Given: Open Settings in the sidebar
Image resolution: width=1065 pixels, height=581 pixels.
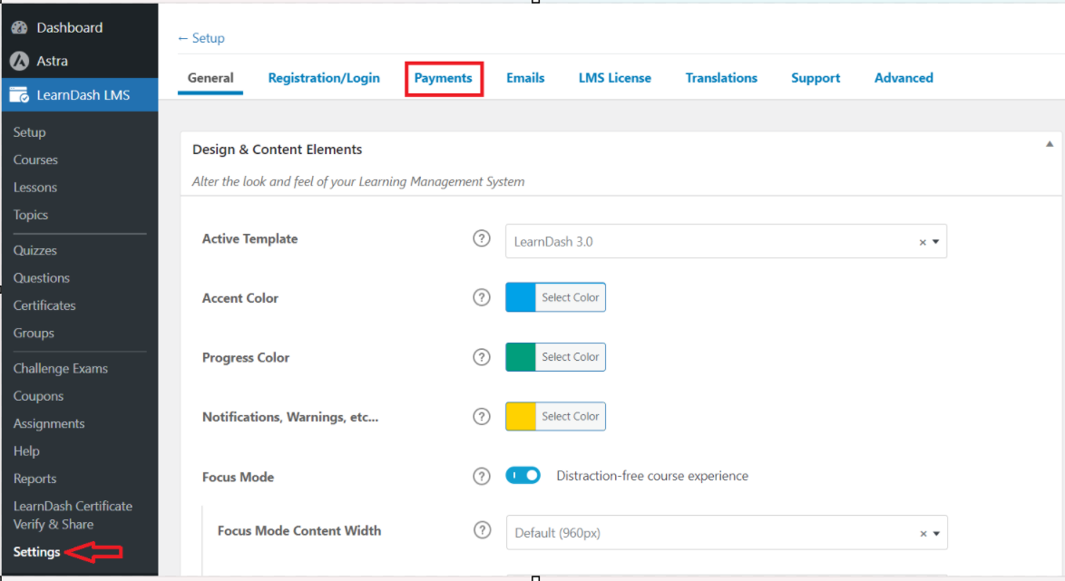Looking at the screenshot, I should 36,552.
